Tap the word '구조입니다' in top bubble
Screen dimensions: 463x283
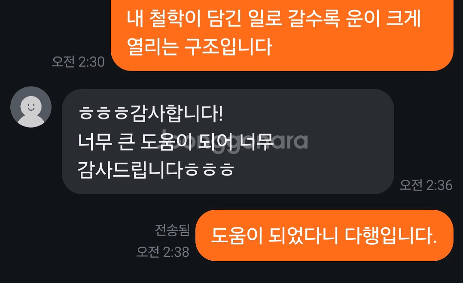tap(228, 47)
